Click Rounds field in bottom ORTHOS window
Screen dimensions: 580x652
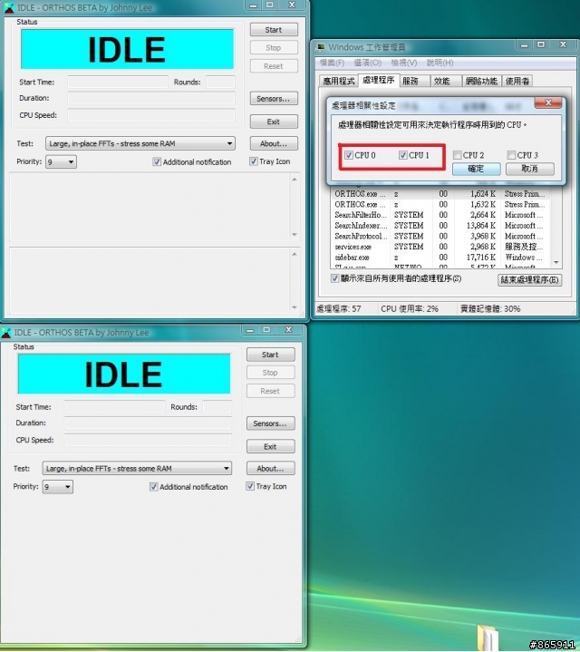(x=217, y=406)
